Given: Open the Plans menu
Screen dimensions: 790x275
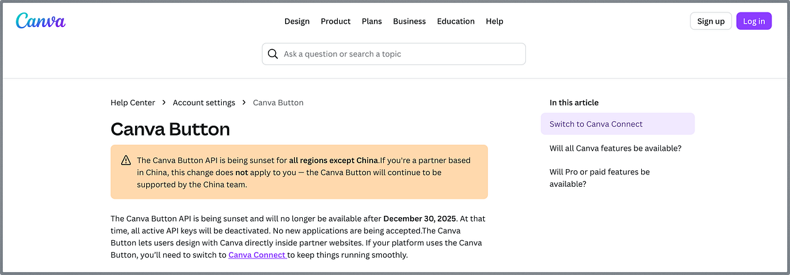Looking at the screenshot, I should pos(372,21).
